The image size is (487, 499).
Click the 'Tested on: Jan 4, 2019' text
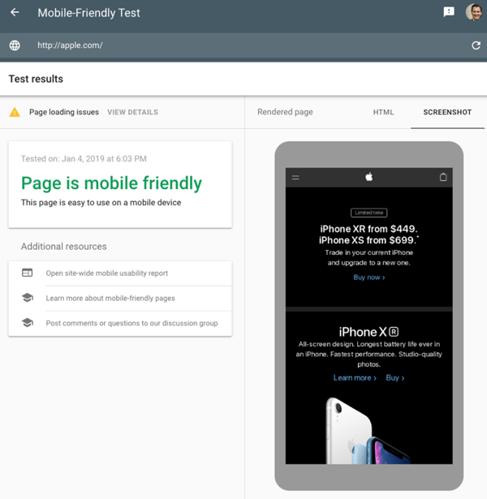(x=84, y=158)
